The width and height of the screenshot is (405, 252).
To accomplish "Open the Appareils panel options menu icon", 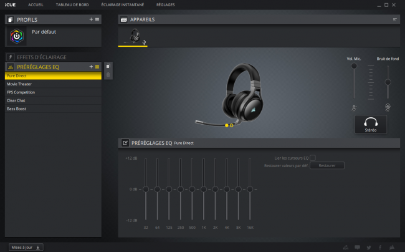I will 394,19.
